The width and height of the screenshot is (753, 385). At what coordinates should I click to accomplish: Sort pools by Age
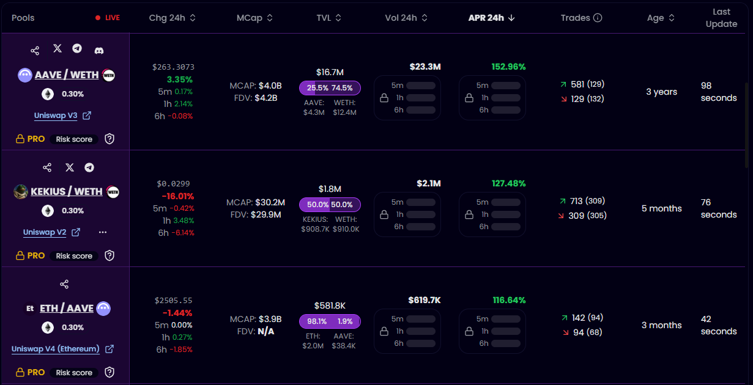pyautogui.click(x=661, y=18)
